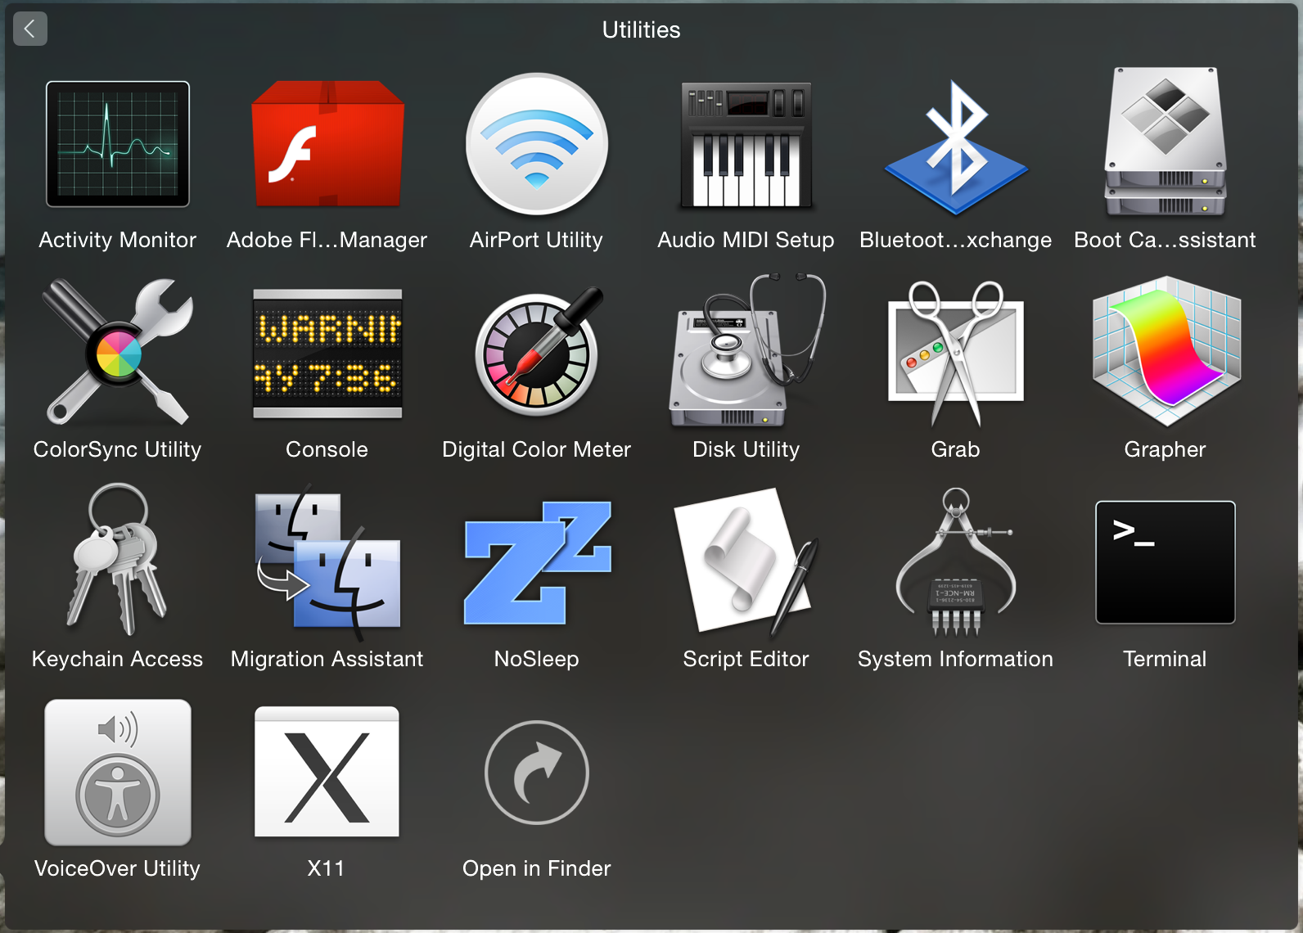Click the Open in Finder arrow icon
This screenshot has height=933, width=1303.
tap(537, 773)
